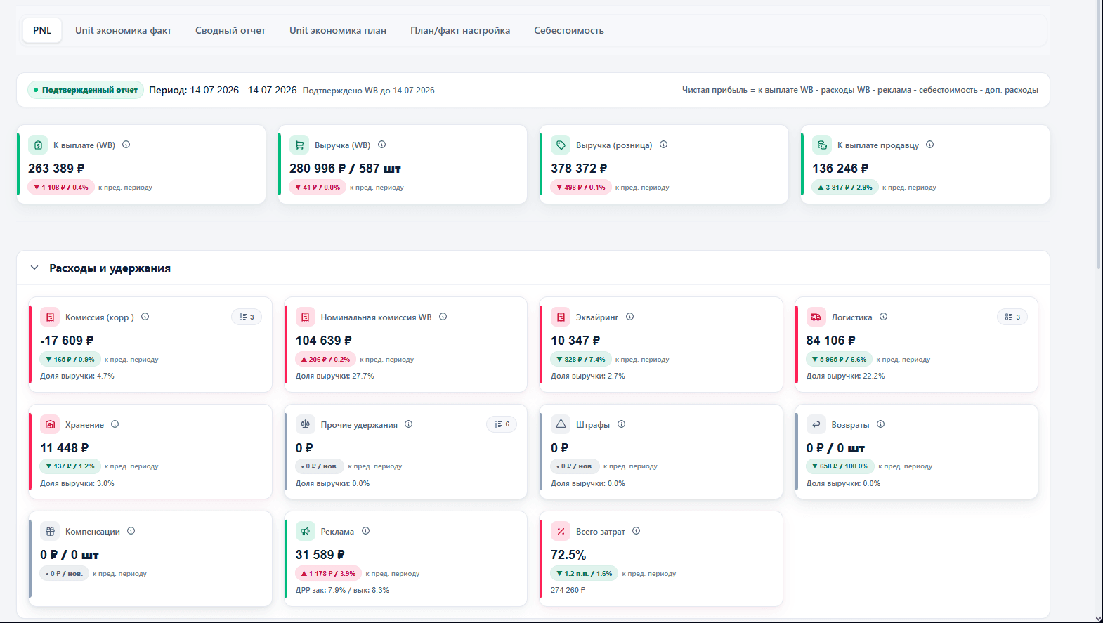Open the Себестоимость tab
The height and width of the screenshot is (623, 1103).
pos(569,30)
